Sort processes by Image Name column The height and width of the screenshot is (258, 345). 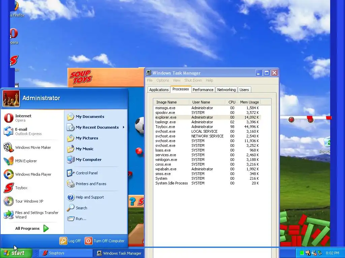171,102
